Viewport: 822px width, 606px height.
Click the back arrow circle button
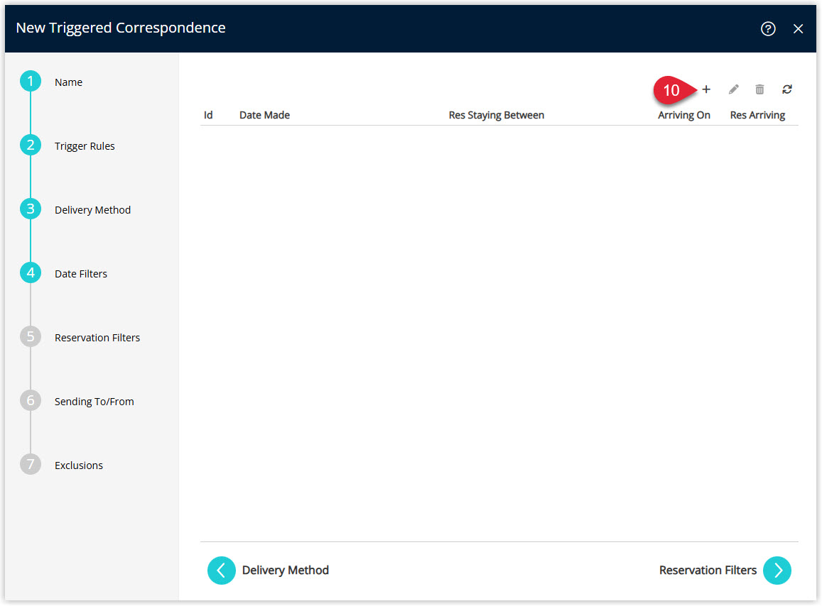coord(221,571)
